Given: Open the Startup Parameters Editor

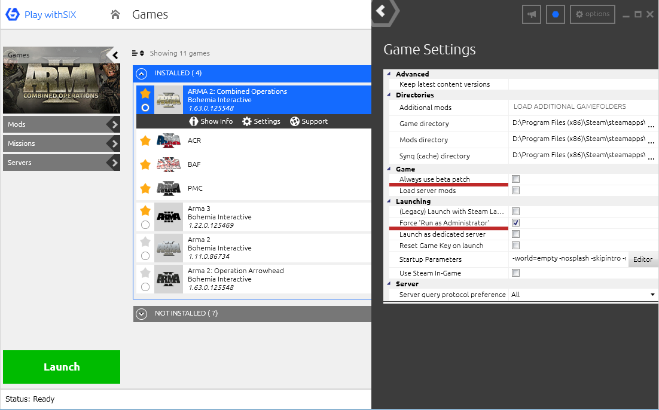Looking at the screenshot, I should (x=643, y=259).
